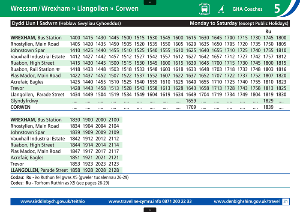Click the pushchair accessibility icon
300x212 pixels.
pos(222,9)
